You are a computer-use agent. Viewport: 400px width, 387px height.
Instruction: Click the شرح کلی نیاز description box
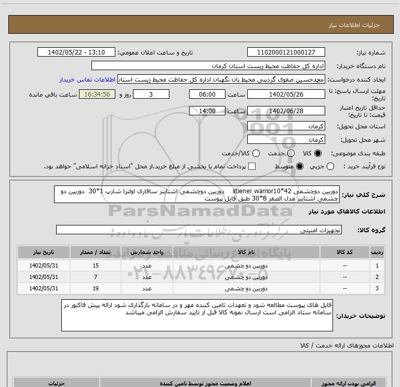197,195
